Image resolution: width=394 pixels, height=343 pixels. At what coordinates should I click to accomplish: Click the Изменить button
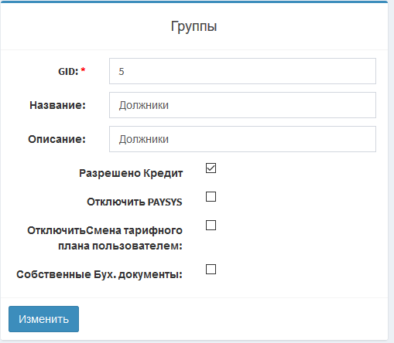pos(43,319)
